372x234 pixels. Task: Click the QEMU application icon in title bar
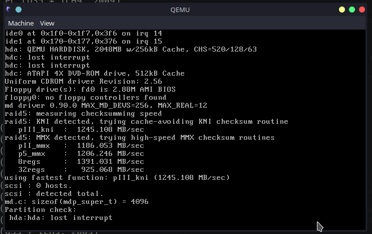pos(9,10)
